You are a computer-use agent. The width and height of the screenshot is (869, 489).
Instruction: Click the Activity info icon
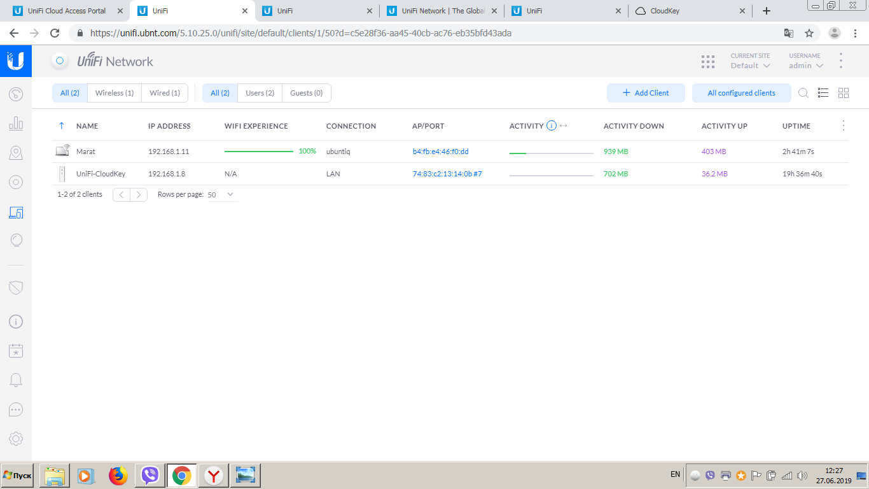click(x=552, y=125)
